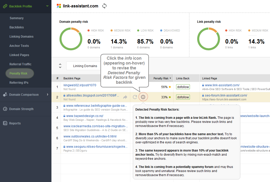Image resolution: width=270 pixels, height=182 pixels.
Task: Click the link-assistant.com project logo icon
Action: pos(59,6)
